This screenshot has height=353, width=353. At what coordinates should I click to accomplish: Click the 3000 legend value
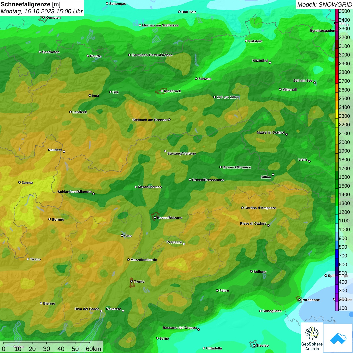coord(344,55)
